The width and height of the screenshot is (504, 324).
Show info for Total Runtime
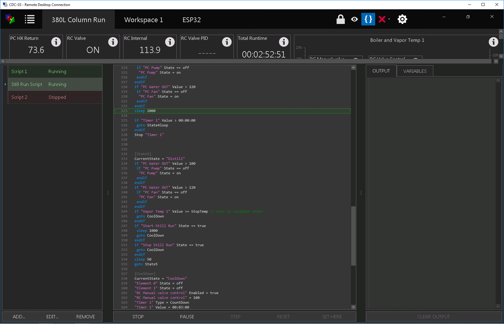284,42
